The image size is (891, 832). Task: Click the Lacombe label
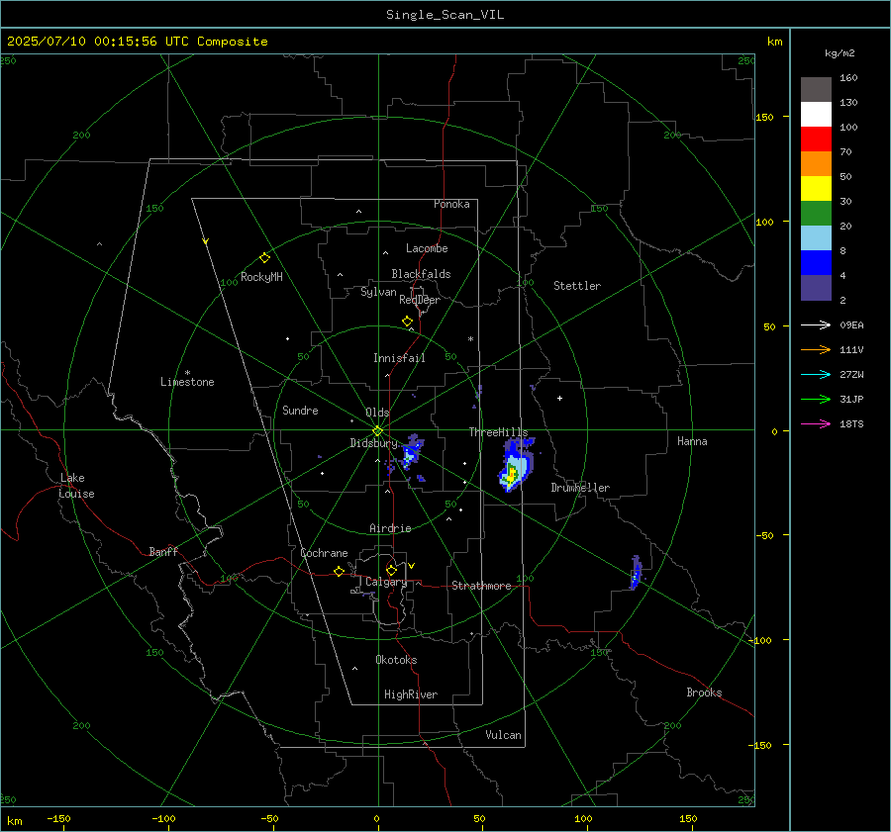tap(427, 248)
